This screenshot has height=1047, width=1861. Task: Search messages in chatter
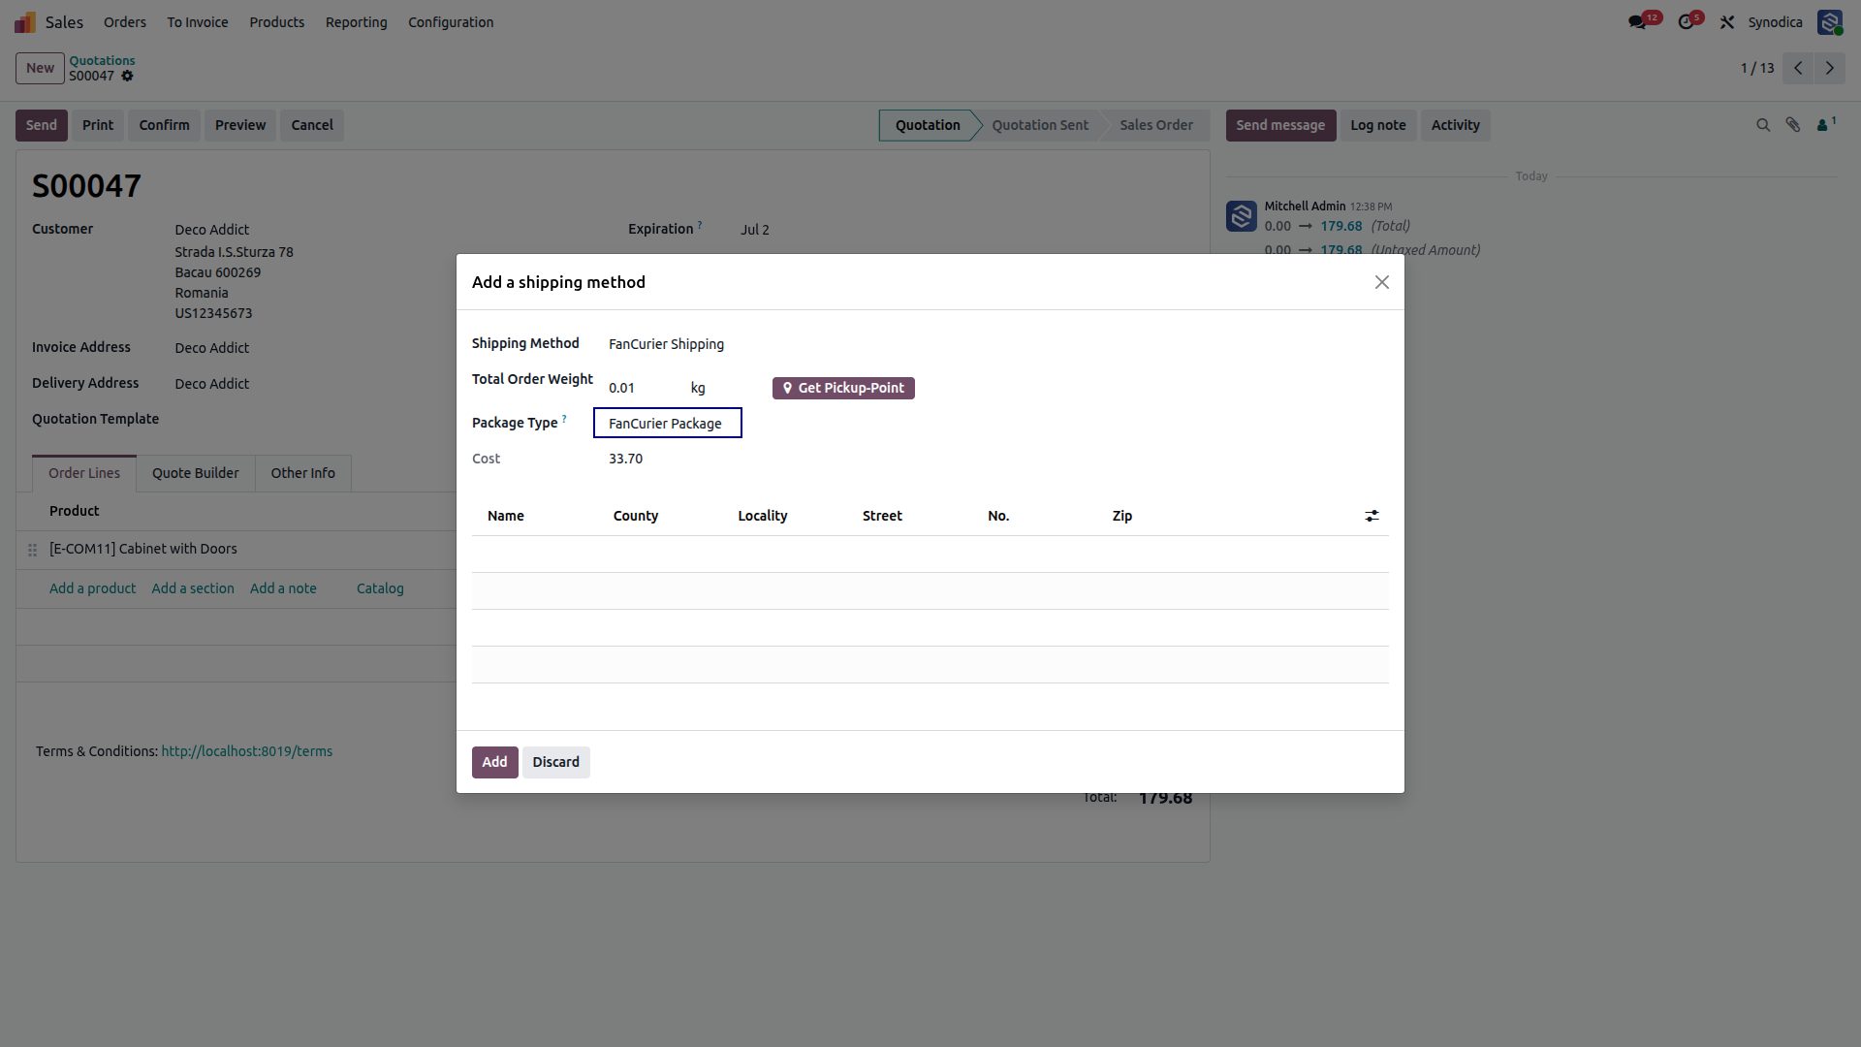(1763, 125)
